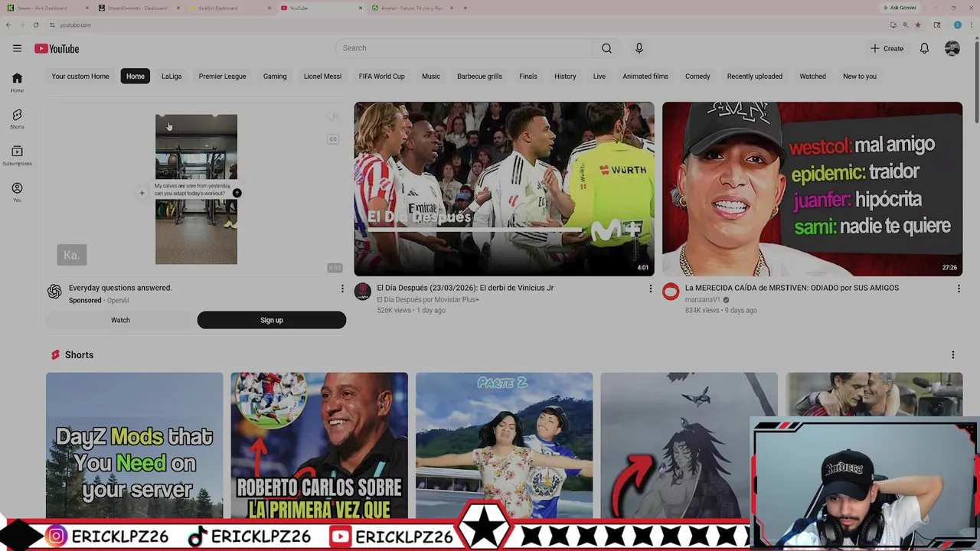Go back in the browser
This screenshot has width=980, height=551.
point(8,24)
